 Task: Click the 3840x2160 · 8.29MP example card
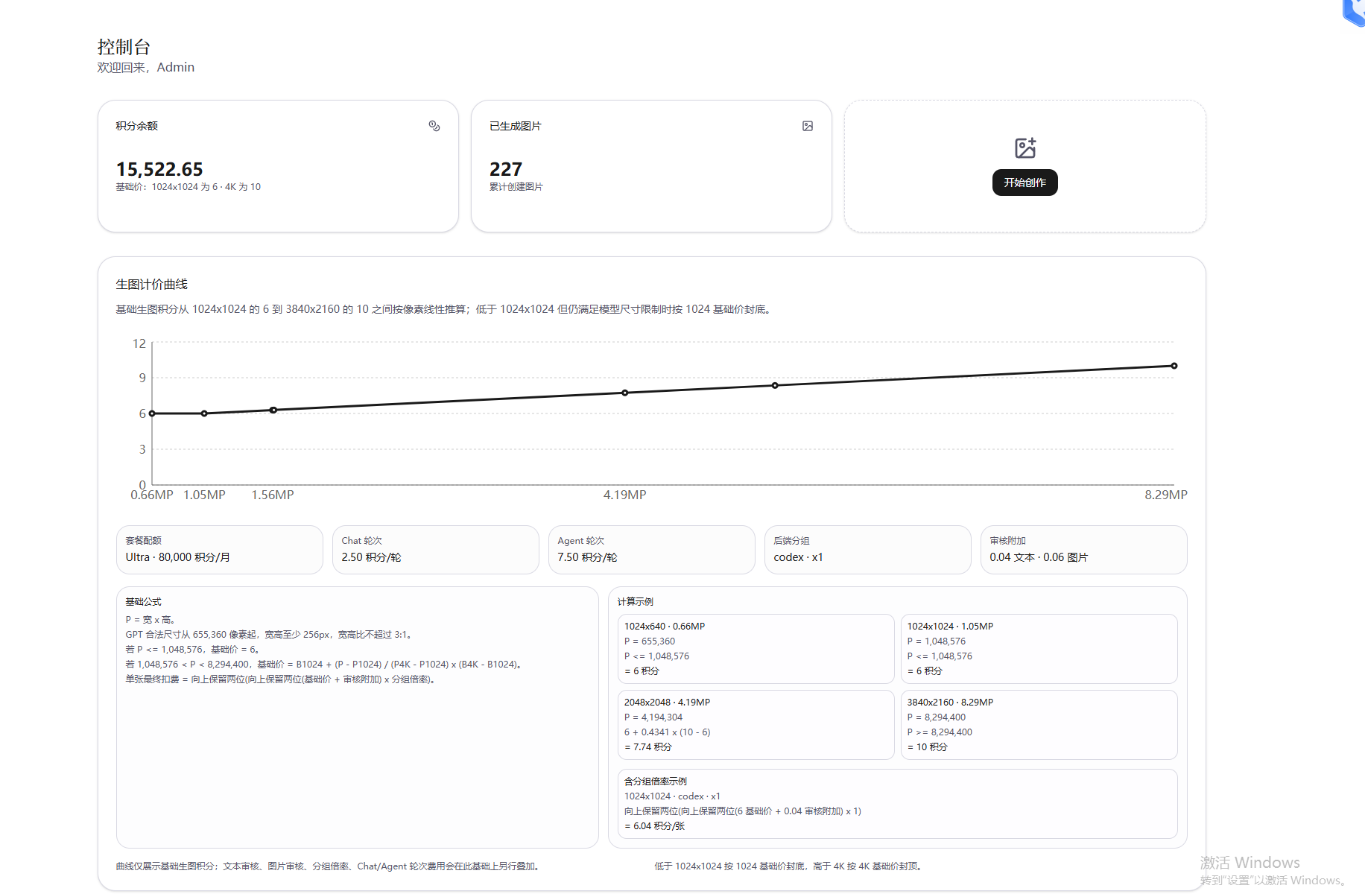1039,725
